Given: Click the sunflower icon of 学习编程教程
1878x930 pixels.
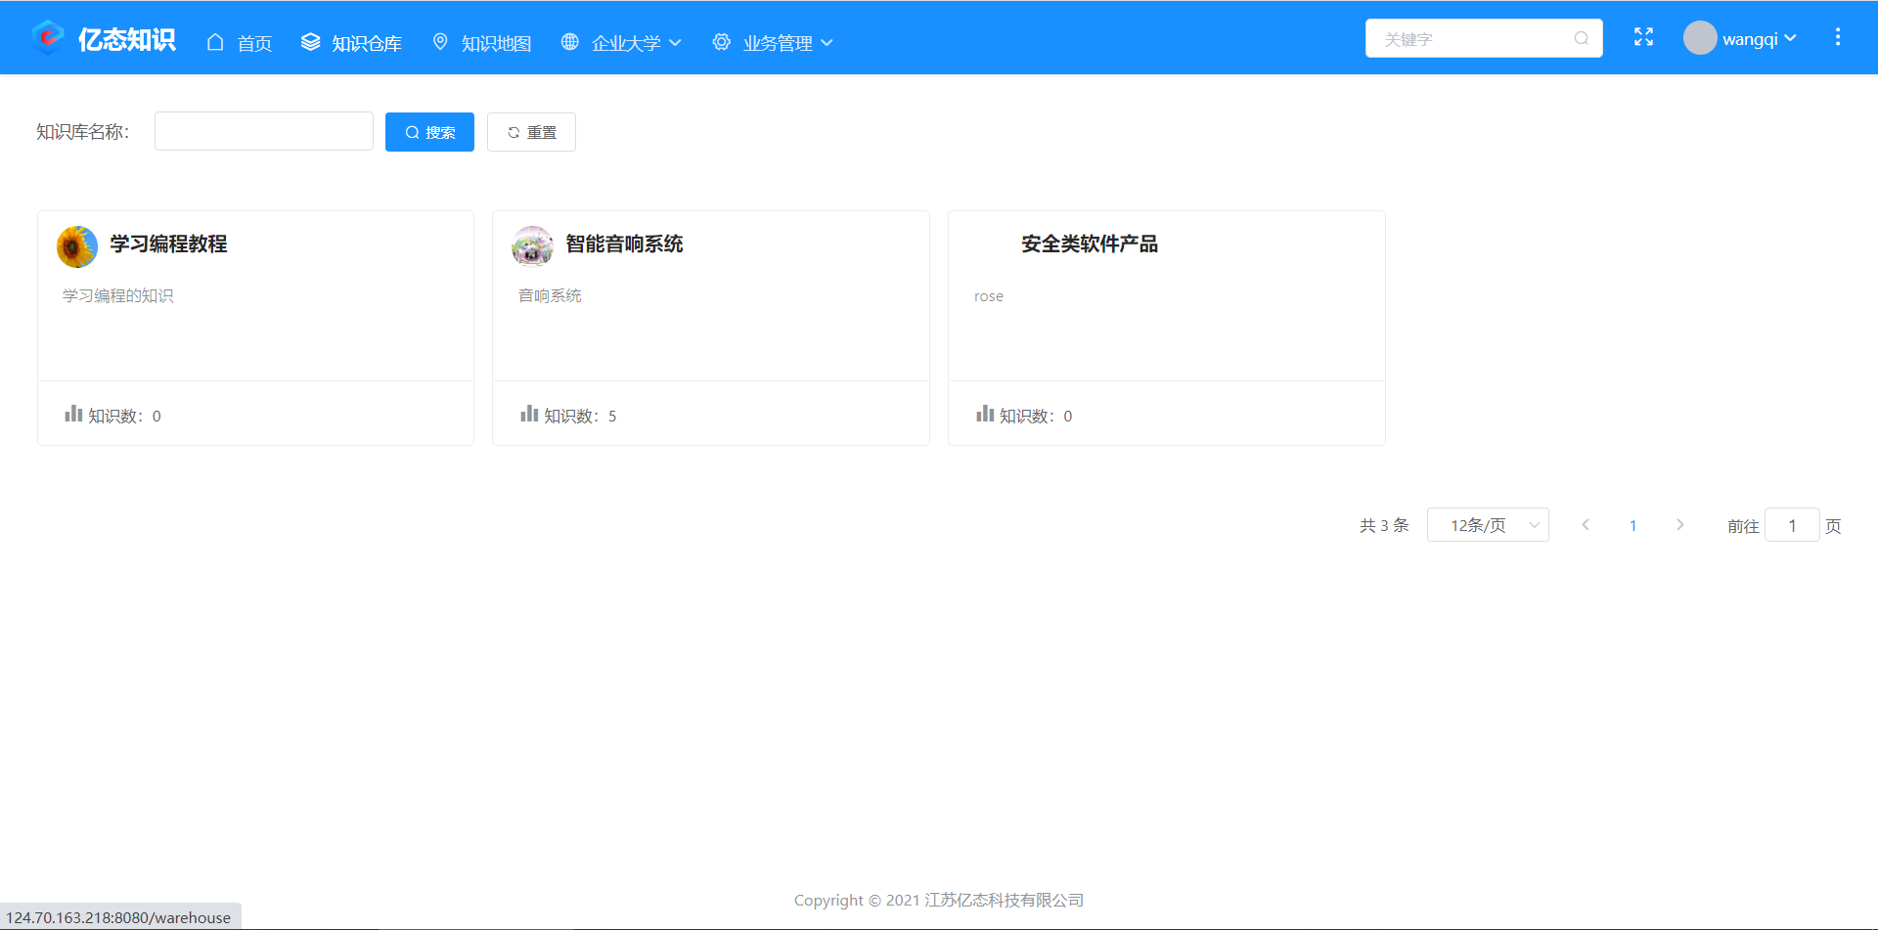Looking at the screenshot, I should pyautogui.click(x=77, y=246).
